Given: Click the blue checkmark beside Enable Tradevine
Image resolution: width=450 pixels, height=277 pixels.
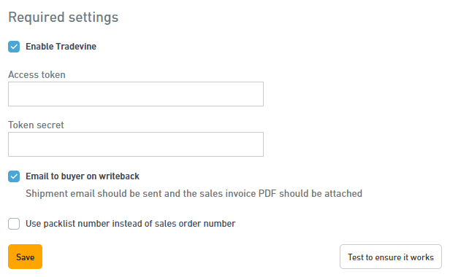Looking at the screenshot, I should (14, 47).
